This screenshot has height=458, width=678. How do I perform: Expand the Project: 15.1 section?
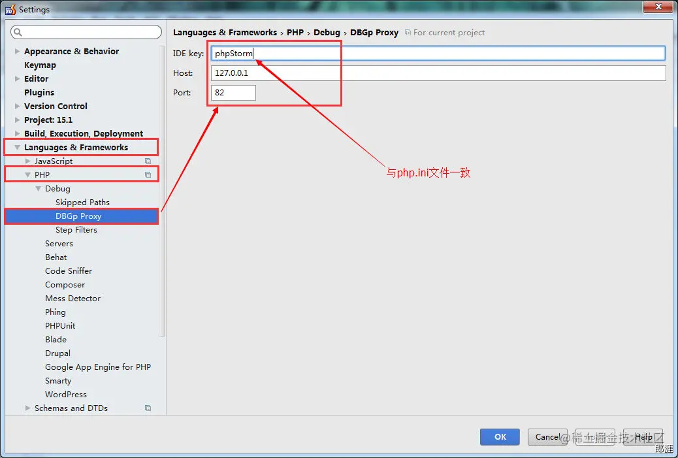pyautogui.click(x=17, y=120)
